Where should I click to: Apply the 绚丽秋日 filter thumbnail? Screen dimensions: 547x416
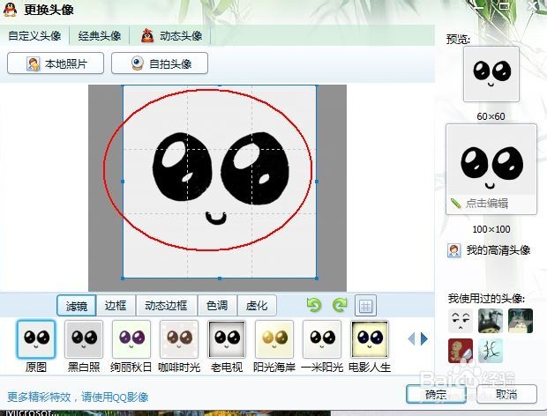131,339
